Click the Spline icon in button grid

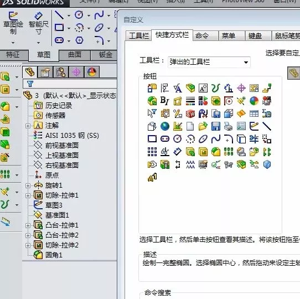point(216,139)
